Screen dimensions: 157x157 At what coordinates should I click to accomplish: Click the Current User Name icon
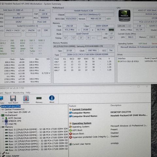pyautogui.click(x=71, y=144)
